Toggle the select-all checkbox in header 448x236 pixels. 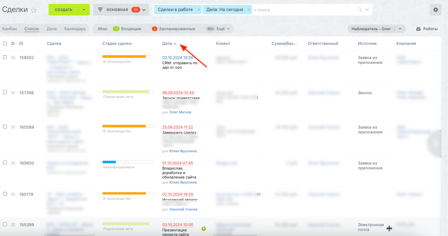tap(5, 44)
